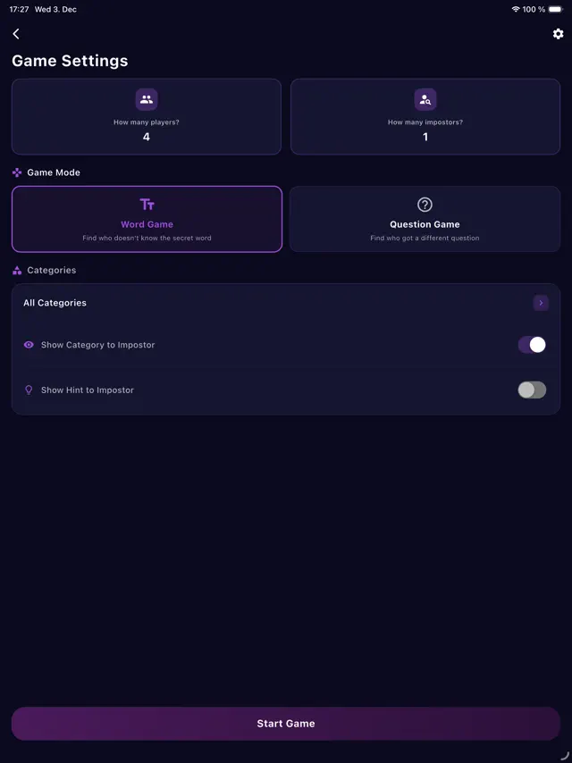Select the Word Game mode card

tap(147, 219)
